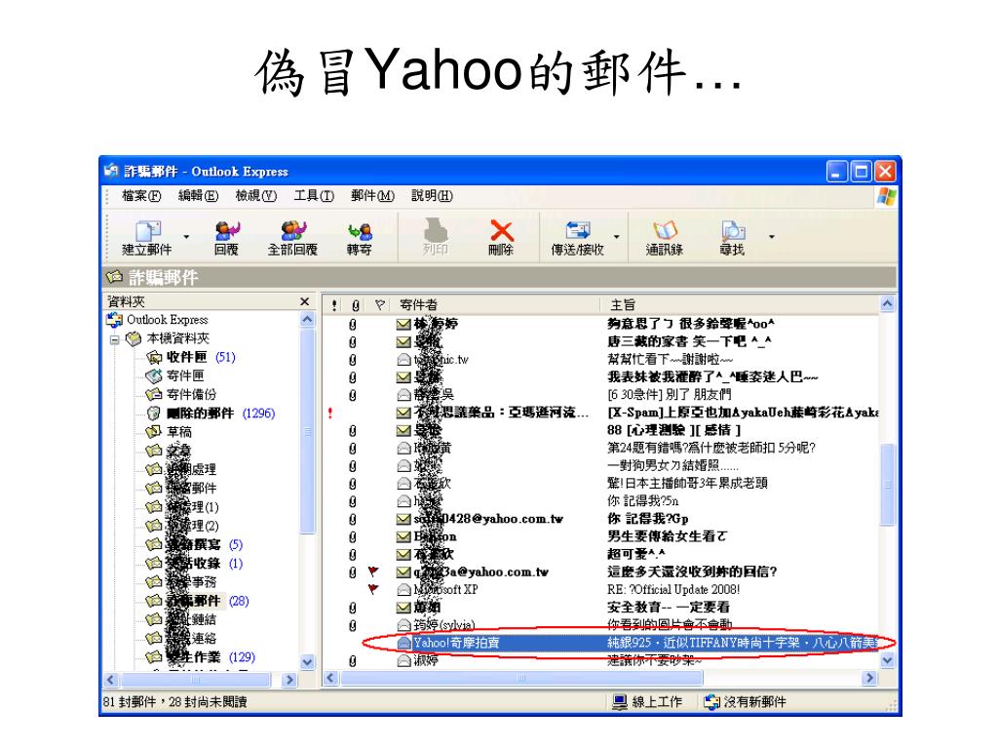The width and height of the screenshot is (998, 749).
Task: Click the Windows logo in menu bar
Action: pyautogui.click(x=886, y=196)
